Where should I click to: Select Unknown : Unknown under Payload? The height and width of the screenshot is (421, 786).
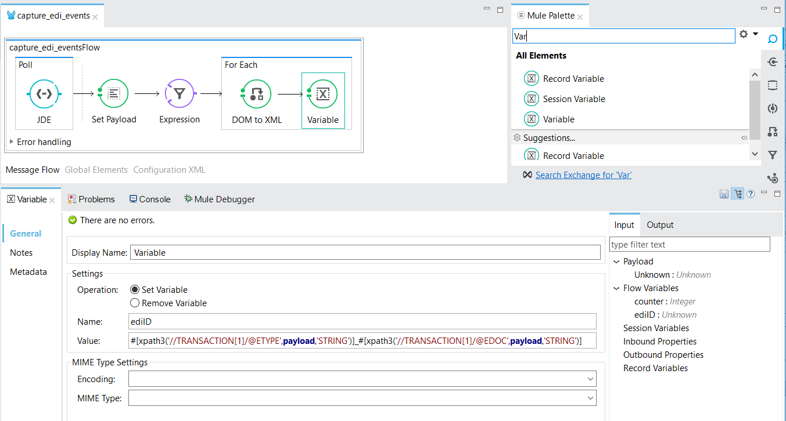(673, 275)
